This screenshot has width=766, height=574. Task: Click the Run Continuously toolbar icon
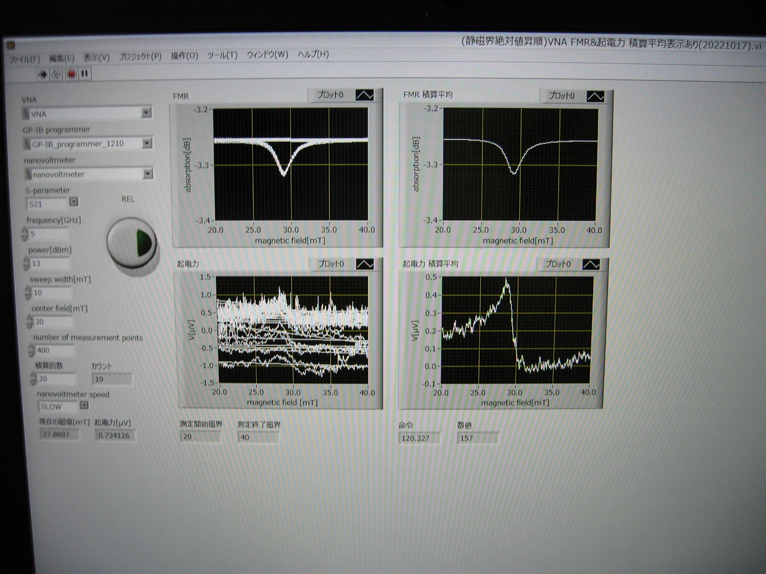pyautogui.click(x=56, y=74)
